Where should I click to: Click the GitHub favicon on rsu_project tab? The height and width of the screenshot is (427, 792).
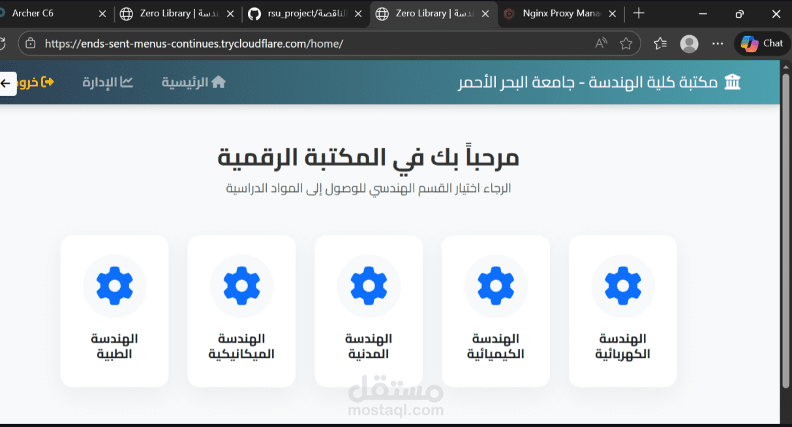[254, 14]
